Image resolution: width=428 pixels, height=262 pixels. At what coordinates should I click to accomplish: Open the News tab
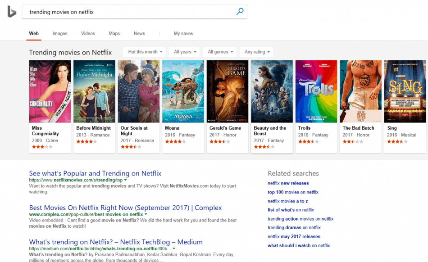[139, 33]
